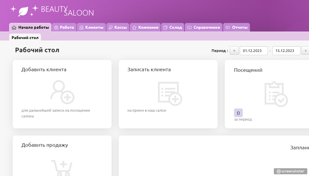
Task: Open the Клиенты tab
Action: click(x=91, y=28)
